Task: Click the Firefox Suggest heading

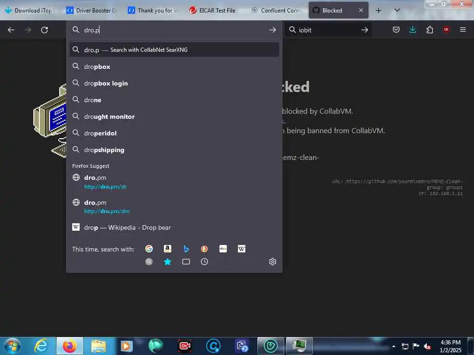Action: [91, 166]
